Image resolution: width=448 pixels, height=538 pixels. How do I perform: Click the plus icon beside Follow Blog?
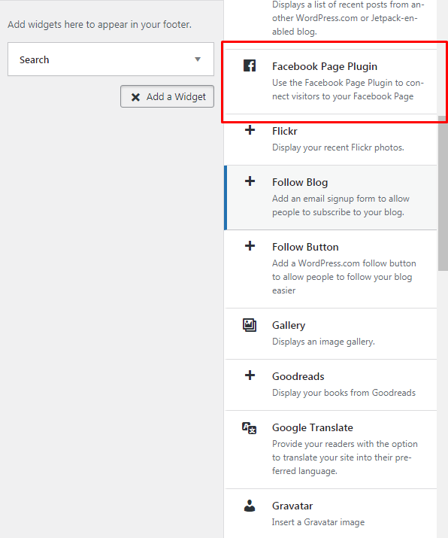pos(250,181)
